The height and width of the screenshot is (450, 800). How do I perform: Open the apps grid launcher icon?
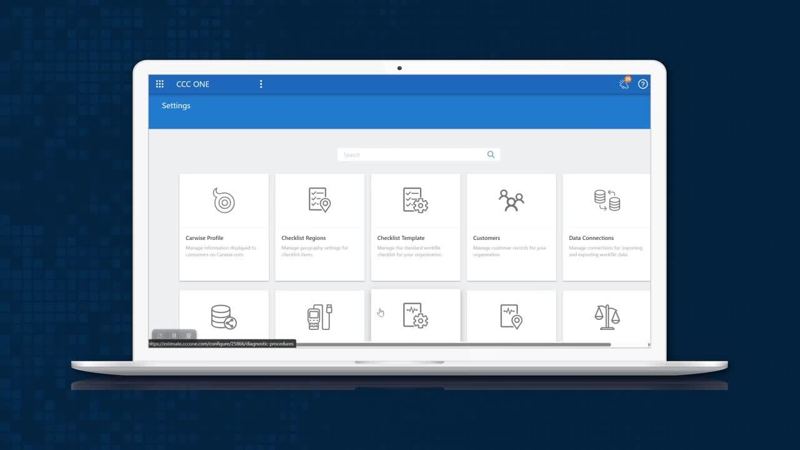[159, 84]
